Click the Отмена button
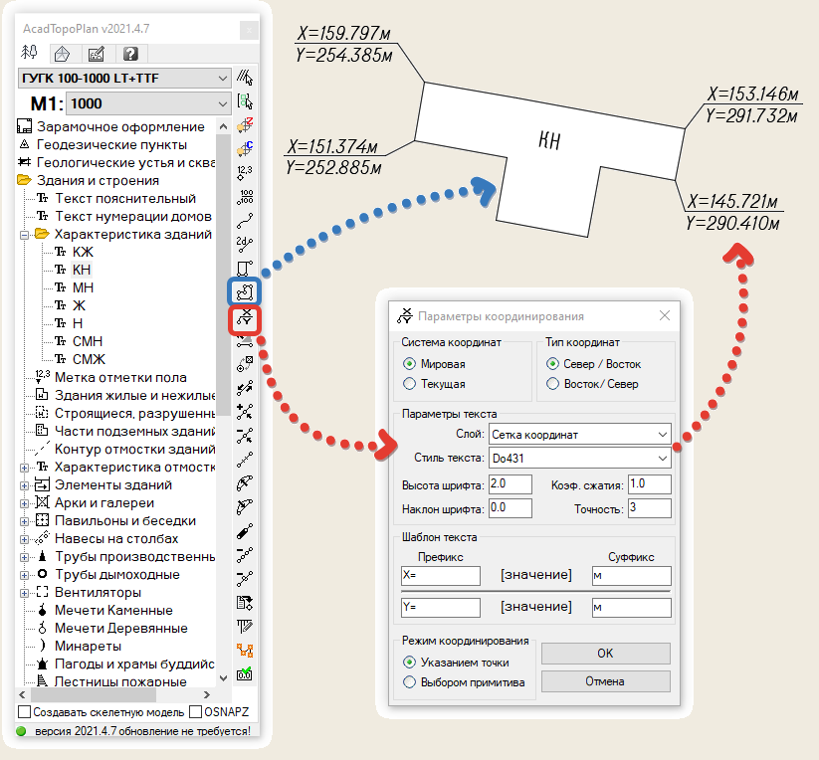This screenshot has height=760, width=819. [606, 681]
